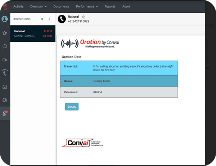Add a new interaction with plus icon

pos(49,19)
